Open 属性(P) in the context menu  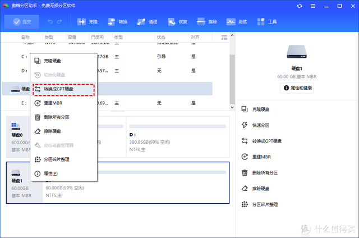(63, 173)
